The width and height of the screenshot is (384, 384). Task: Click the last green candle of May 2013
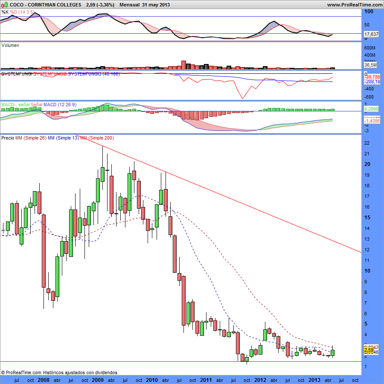pyautogui.click(x=332, y=353)
